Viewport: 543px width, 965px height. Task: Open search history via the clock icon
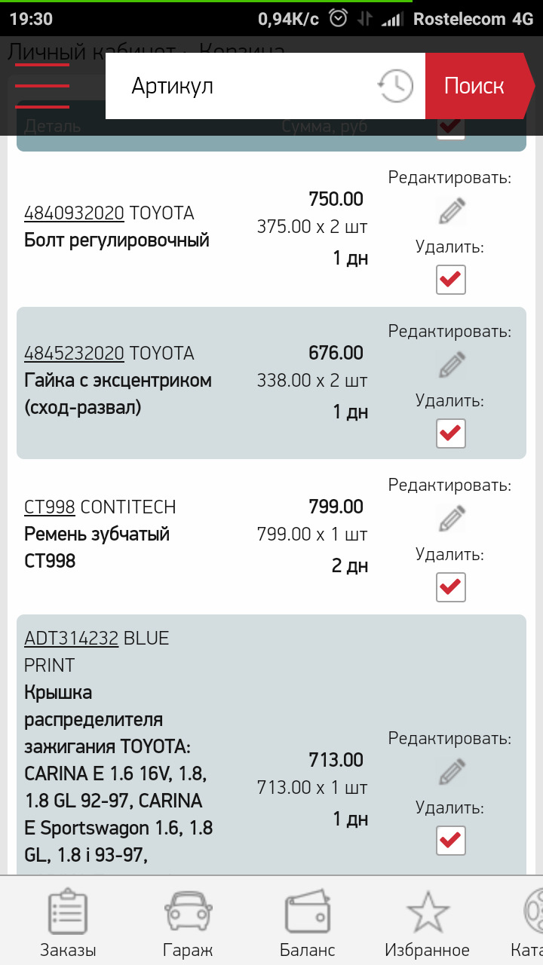394,85
